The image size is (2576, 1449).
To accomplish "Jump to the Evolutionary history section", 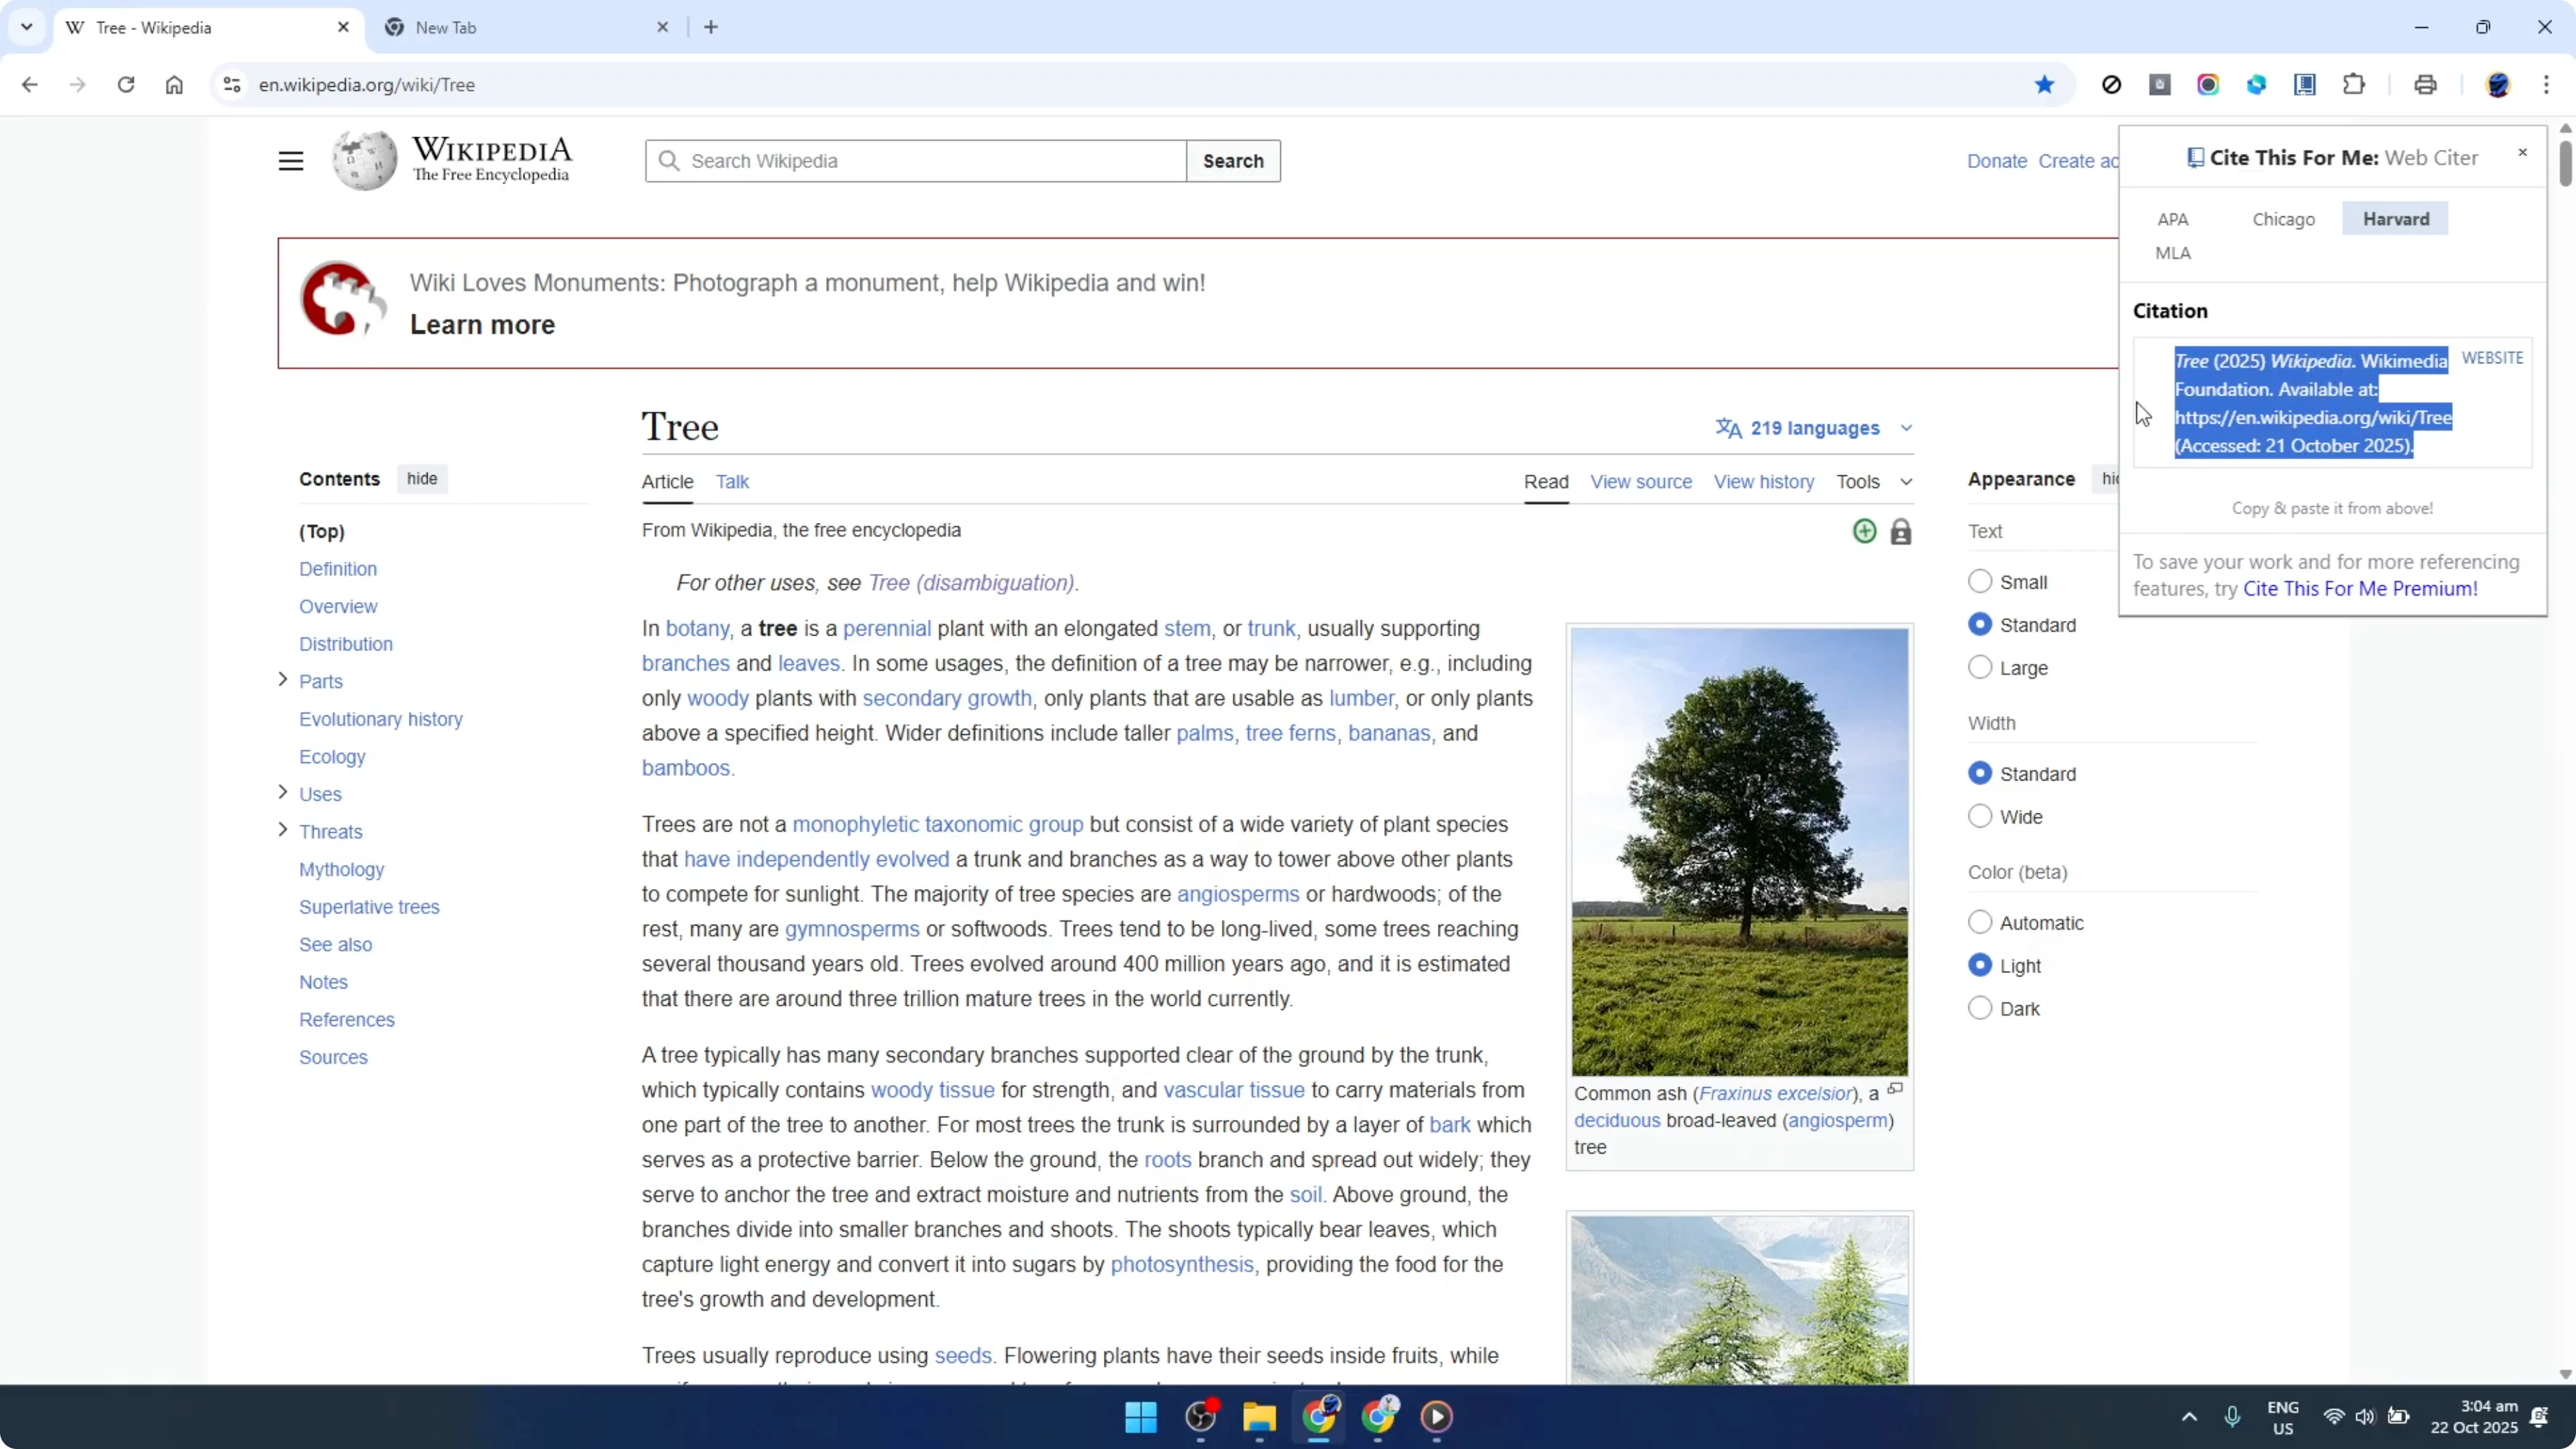I will click(x=380, y=719).
